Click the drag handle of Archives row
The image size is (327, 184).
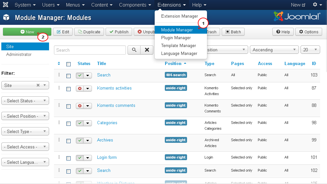tap(59, 140)
